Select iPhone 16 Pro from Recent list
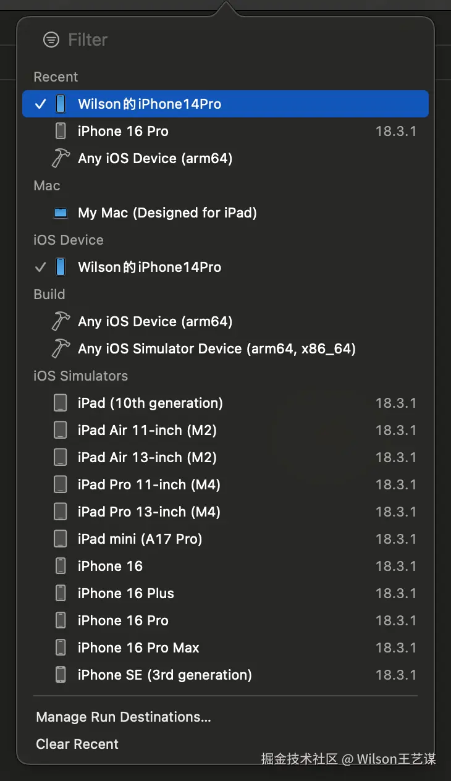 123,131
